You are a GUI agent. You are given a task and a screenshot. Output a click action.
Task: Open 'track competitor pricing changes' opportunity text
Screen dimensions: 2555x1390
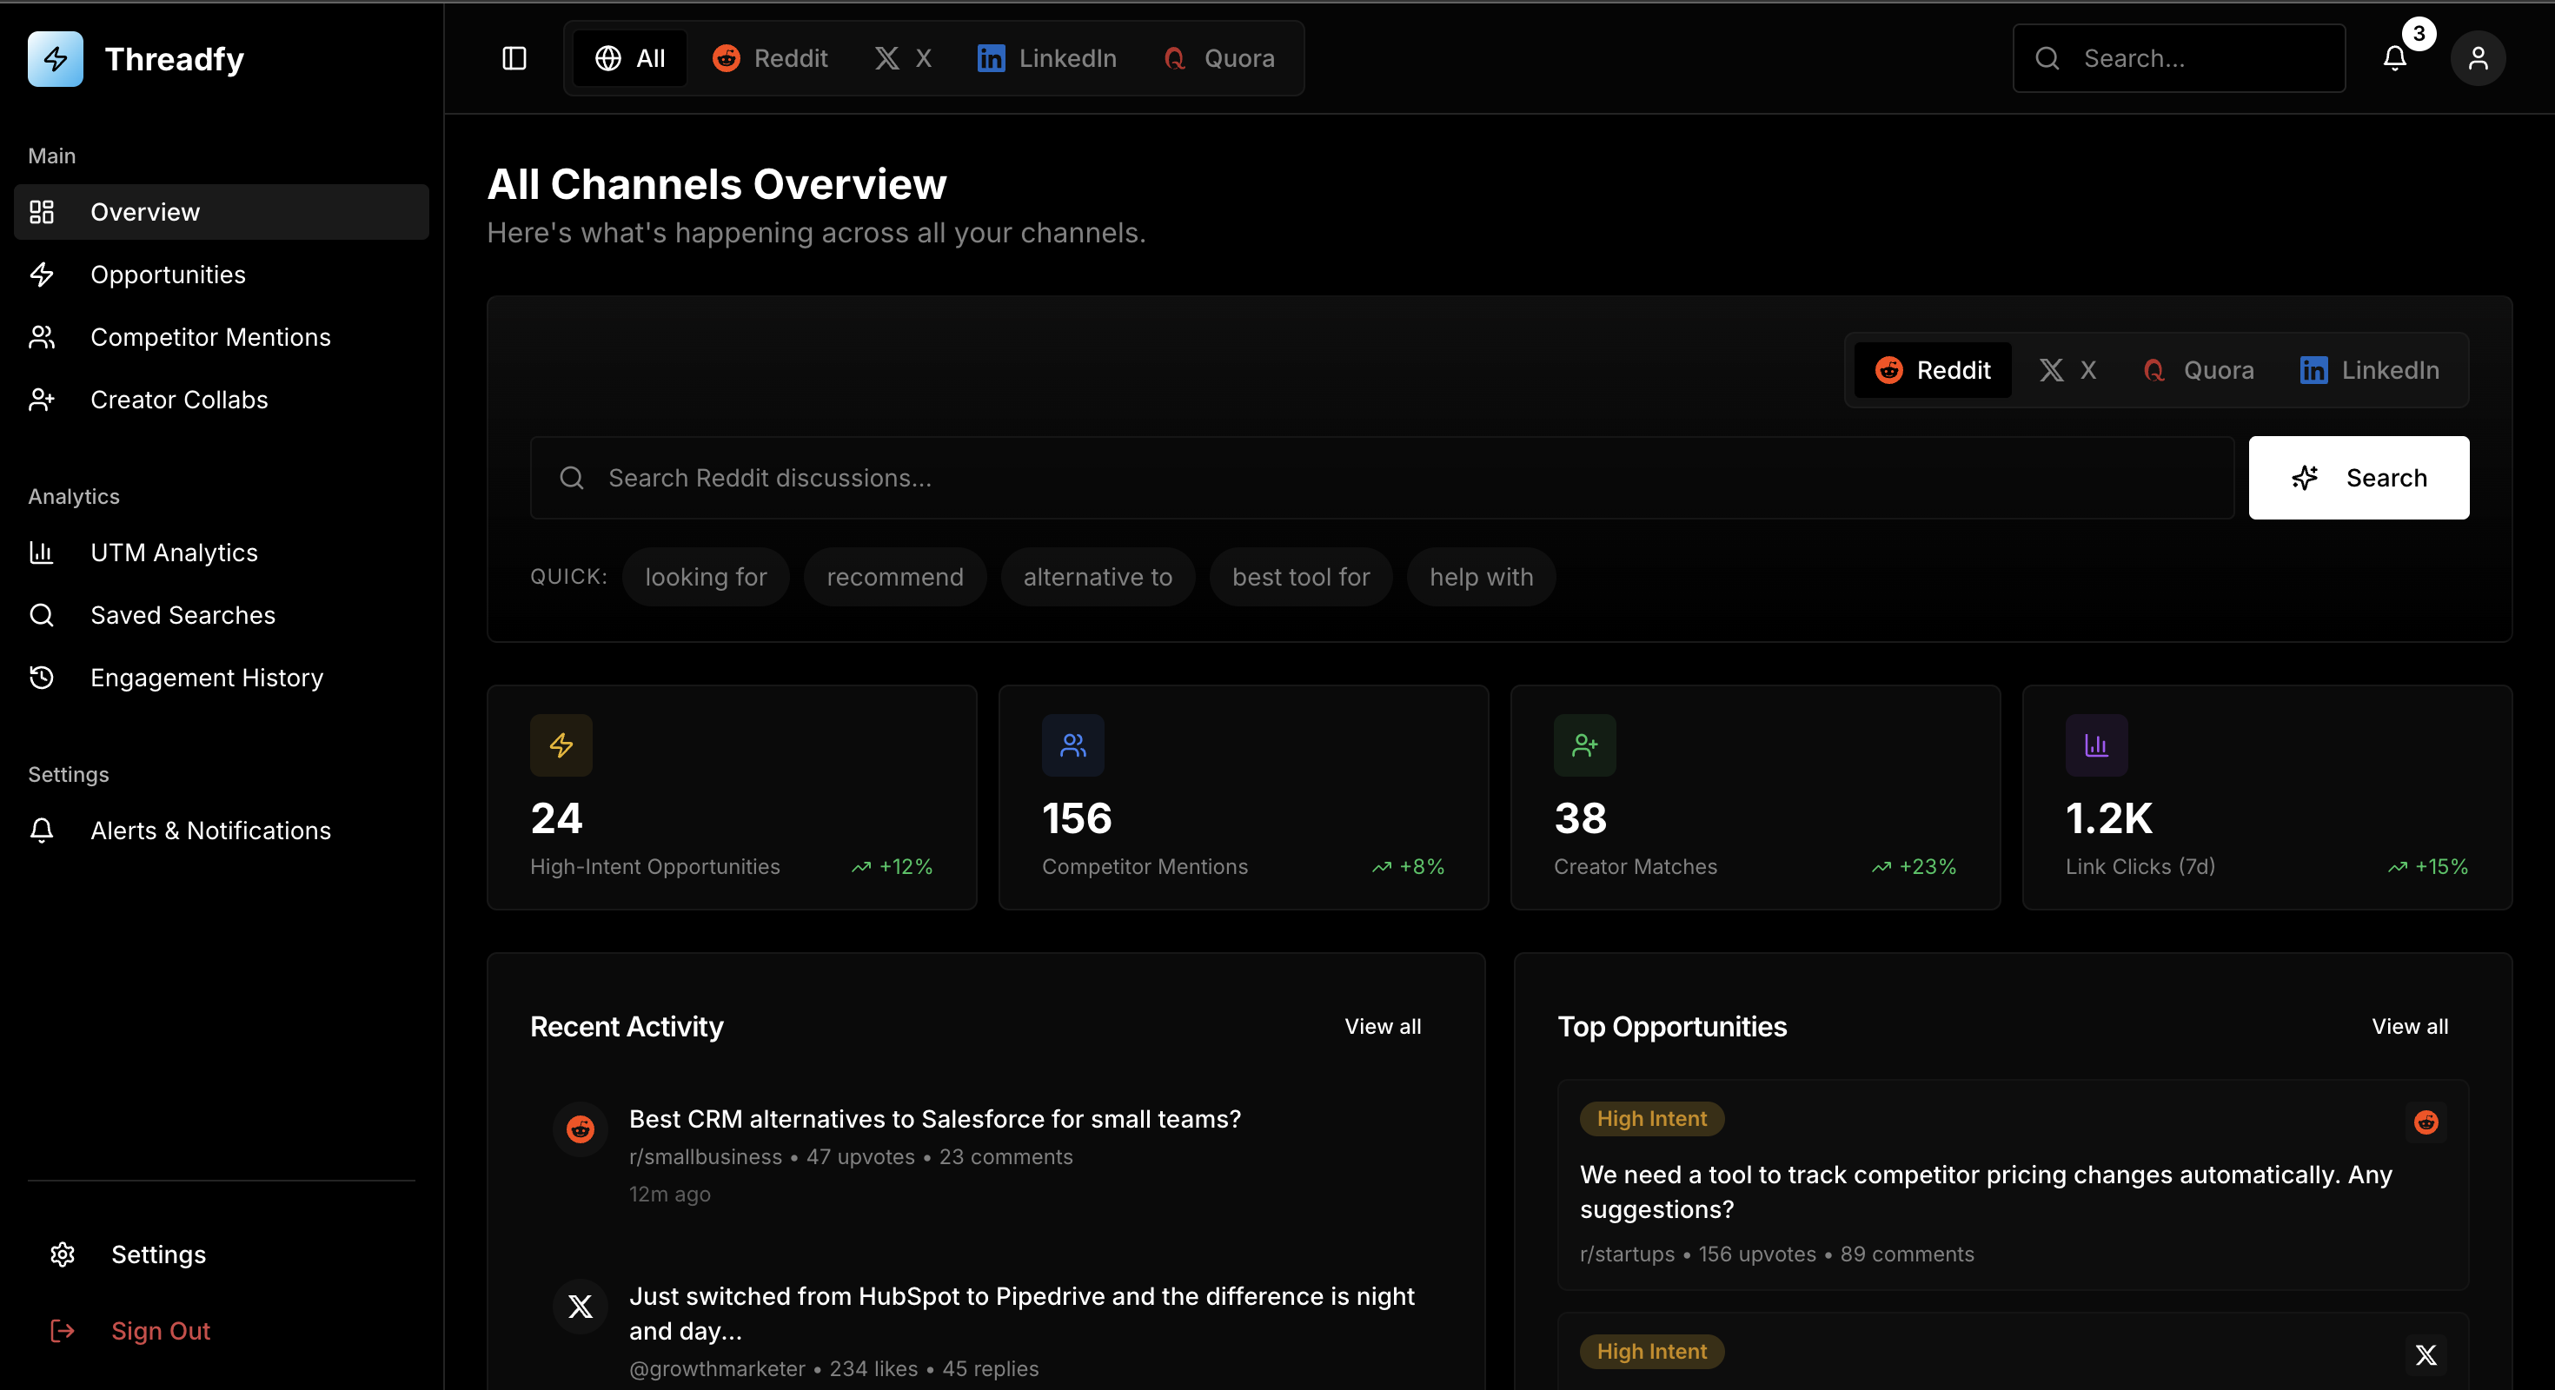click(1986, 1192)
